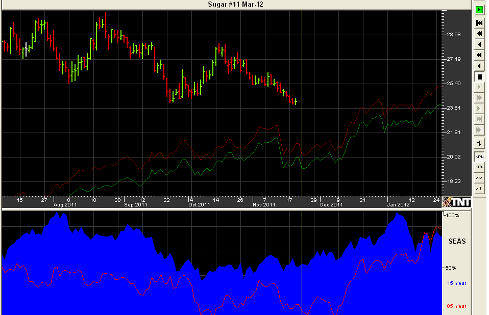Click grayed double-arrow fast forward icon without bar
This screenshot has width=489, height=315.
(479, 98)
